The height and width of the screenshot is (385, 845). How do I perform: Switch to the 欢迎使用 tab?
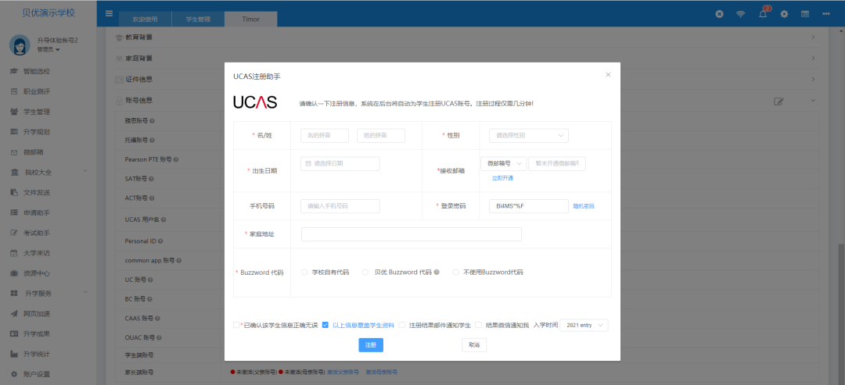coord(145,20)
